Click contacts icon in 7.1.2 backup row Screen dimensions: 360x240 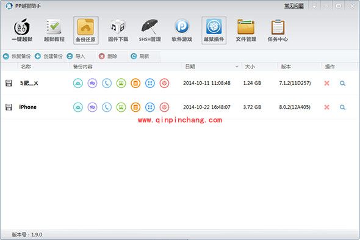(78, 83)
